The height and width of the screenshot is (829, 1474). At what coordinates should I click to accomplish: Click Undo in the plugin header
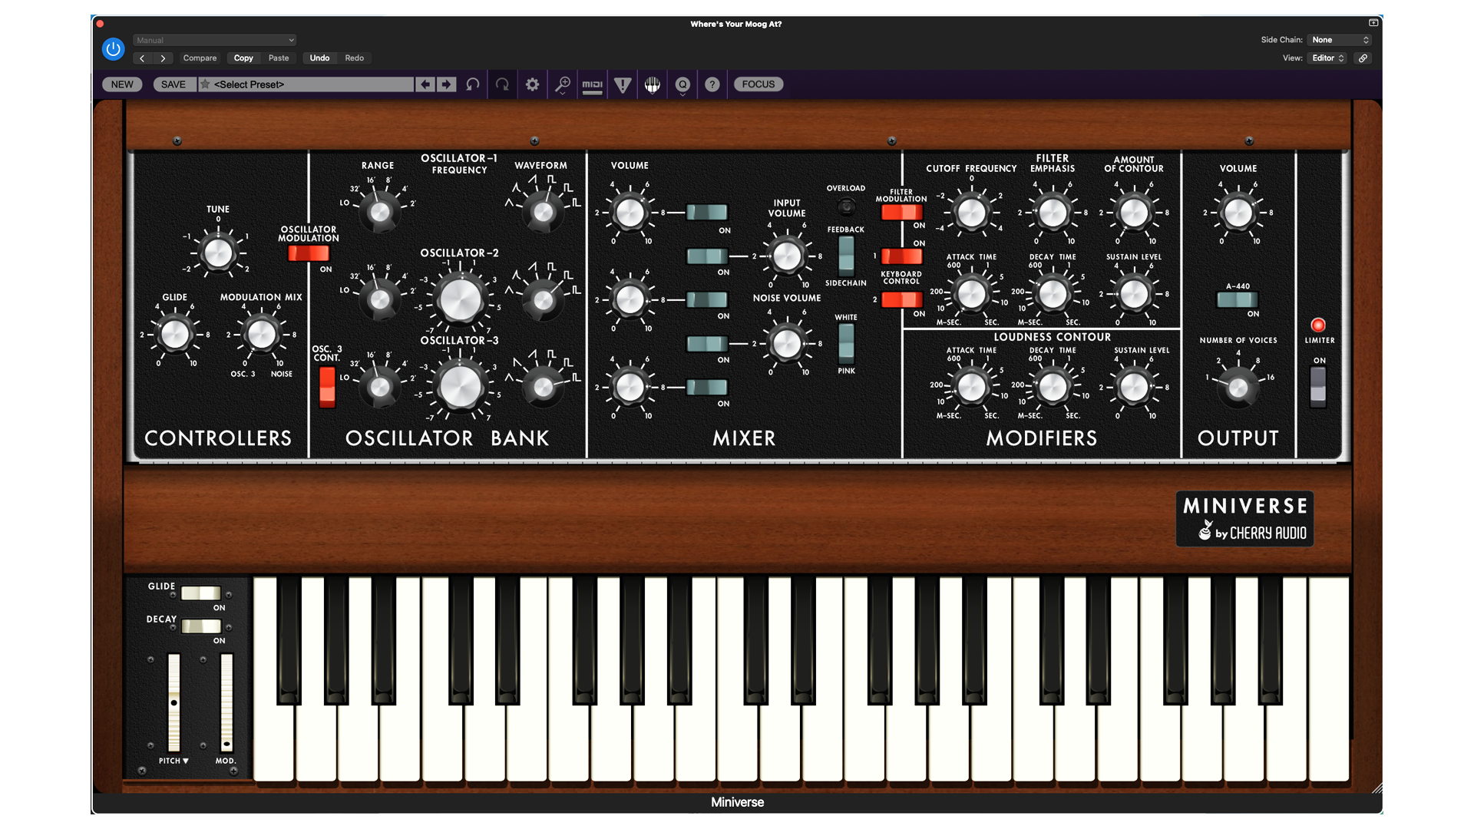[x=319, y=58]
